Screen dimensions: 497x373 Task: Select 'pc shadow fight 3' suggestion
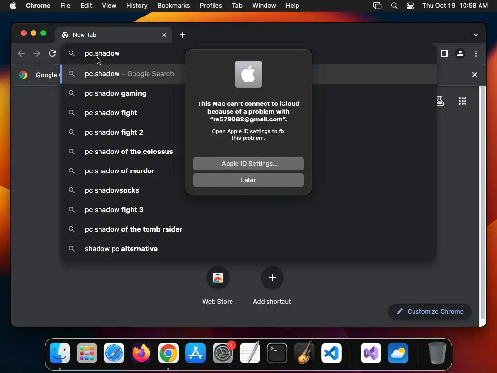248,210
